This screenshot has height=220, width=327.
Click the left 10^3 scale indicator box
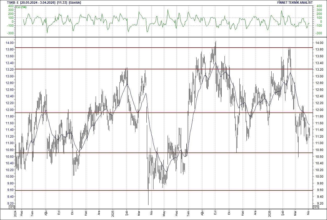pos(11,207)
